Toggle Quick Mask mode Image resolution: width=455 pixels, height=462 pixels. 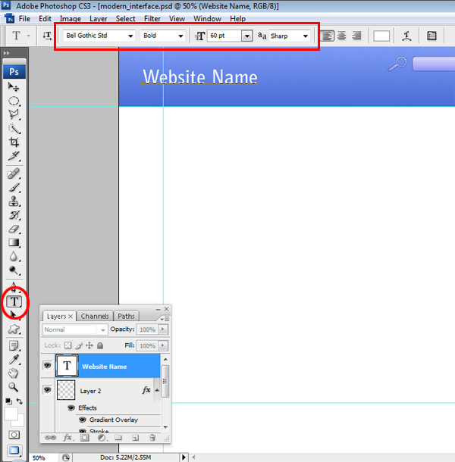(x=14, y=435)
